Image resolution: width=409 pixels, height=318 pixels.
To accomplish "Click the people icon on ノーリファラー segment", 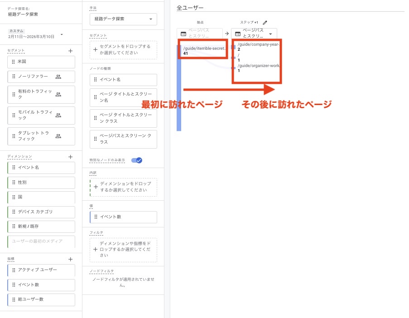I will 58,77.
